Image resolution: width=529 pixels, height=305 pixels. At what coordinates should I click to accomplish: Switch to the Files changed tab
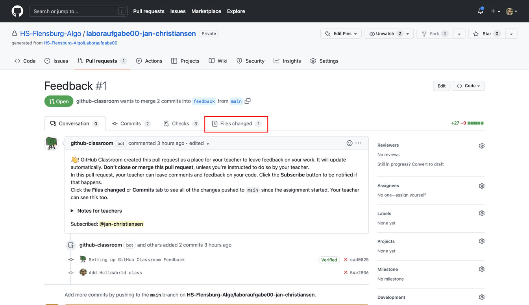236,124
